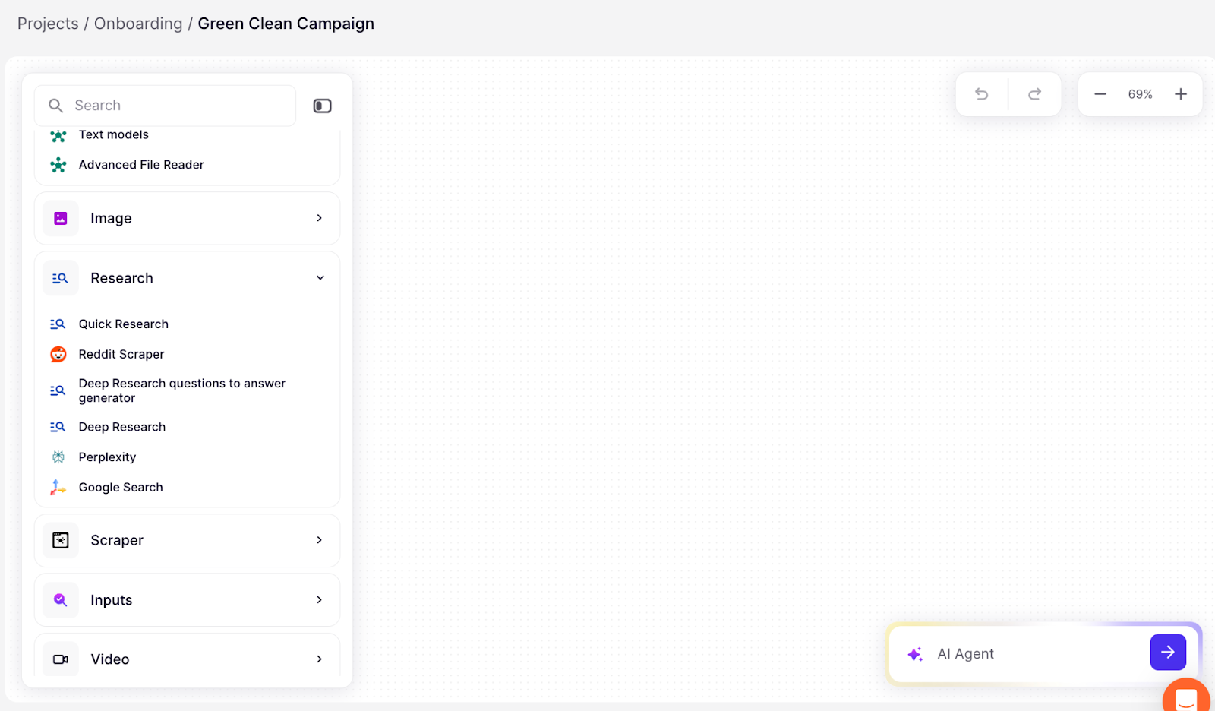Navigate to Projects via breadcrumb
The height and width of the screenshot is (711, 1215).
(x=48, y=24)
